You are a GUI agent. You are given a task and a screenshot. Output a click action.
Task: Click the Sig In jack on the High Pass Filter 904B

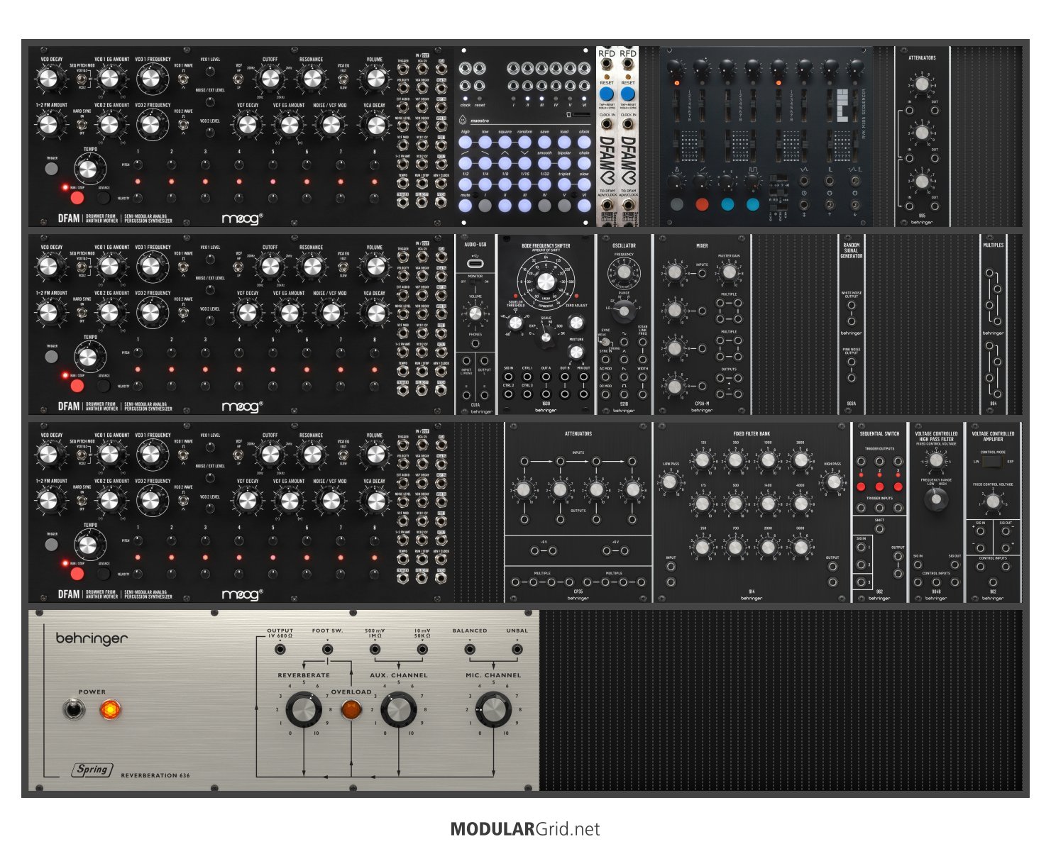click(918, 565)
